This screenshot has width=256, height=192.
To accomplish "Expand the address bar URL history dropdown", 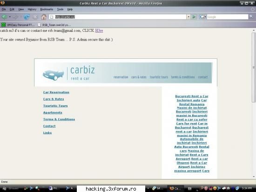I will 189,17.
